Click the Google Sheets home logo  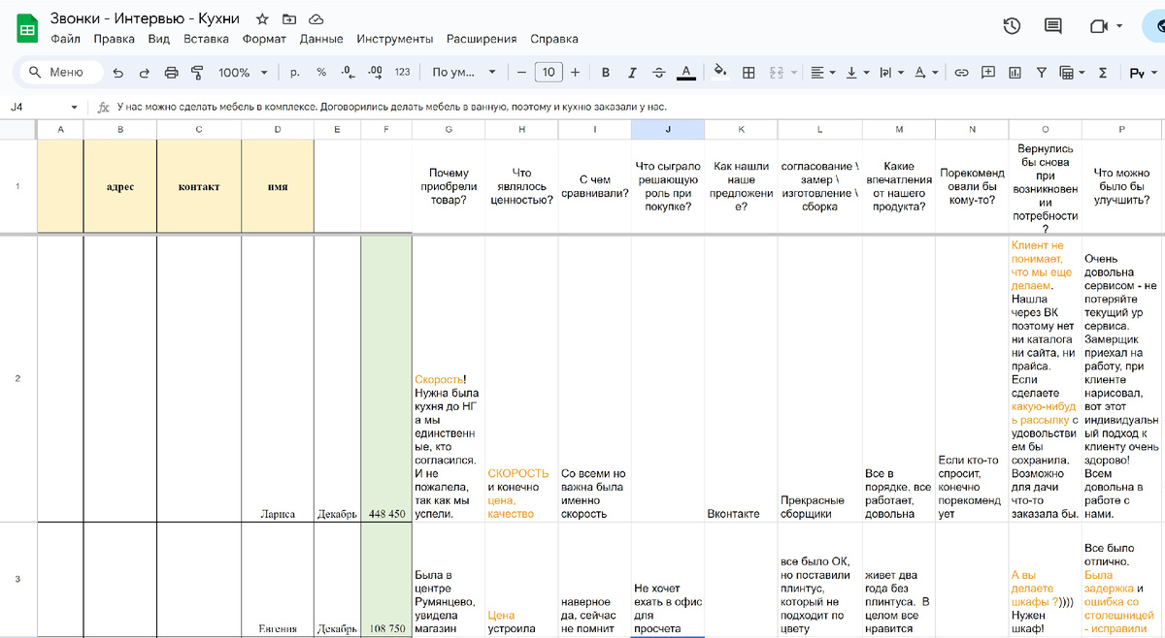(27, 28)
